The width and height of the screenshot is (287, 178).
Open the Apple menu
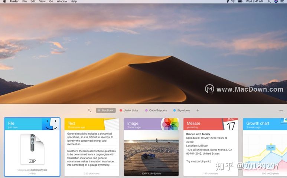(4, 1)
